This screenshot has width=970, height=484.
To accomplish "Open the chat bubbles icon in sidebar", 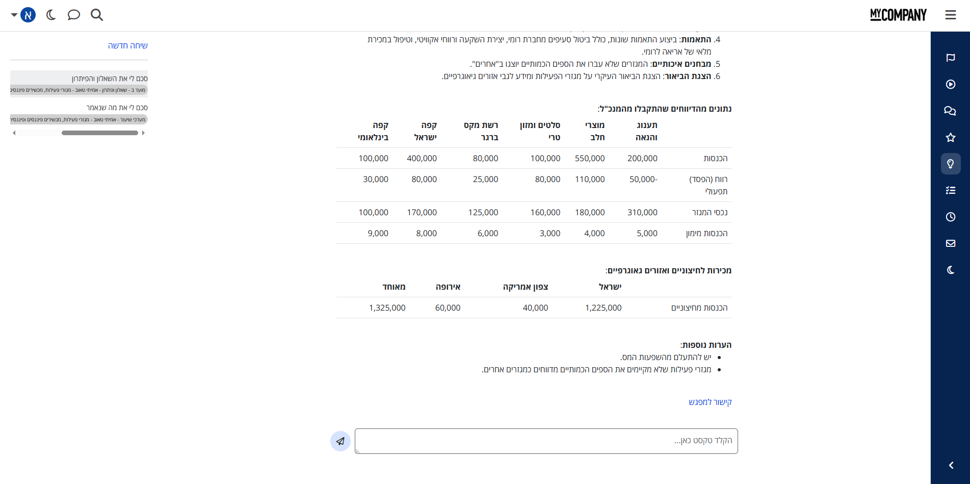I will 950,111.
